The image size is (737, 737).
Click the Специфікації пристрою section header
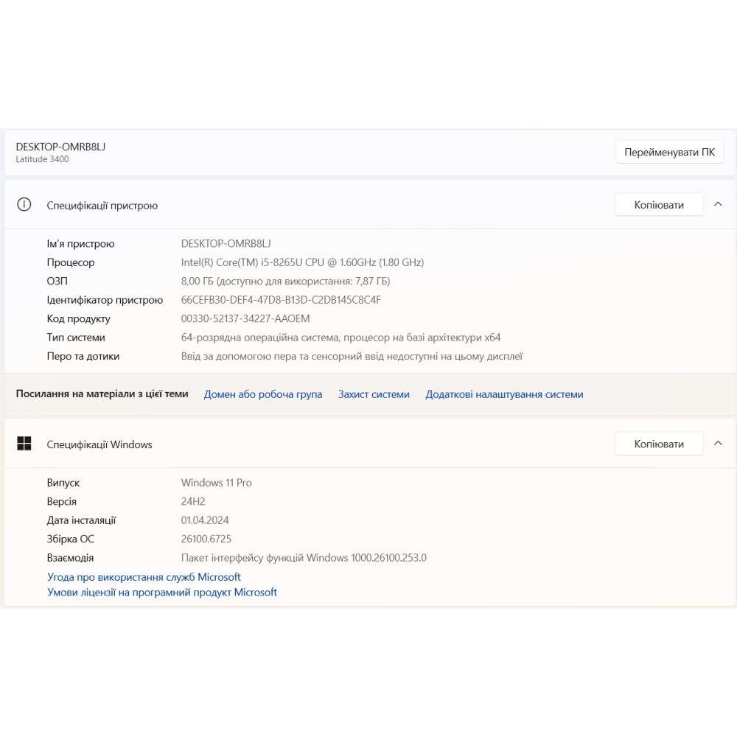[102, 206]
